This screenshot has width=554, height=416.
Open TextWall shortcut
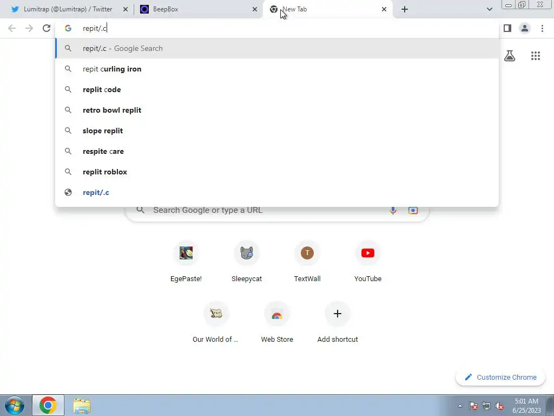pyautogui.click(x=307, y=262)
